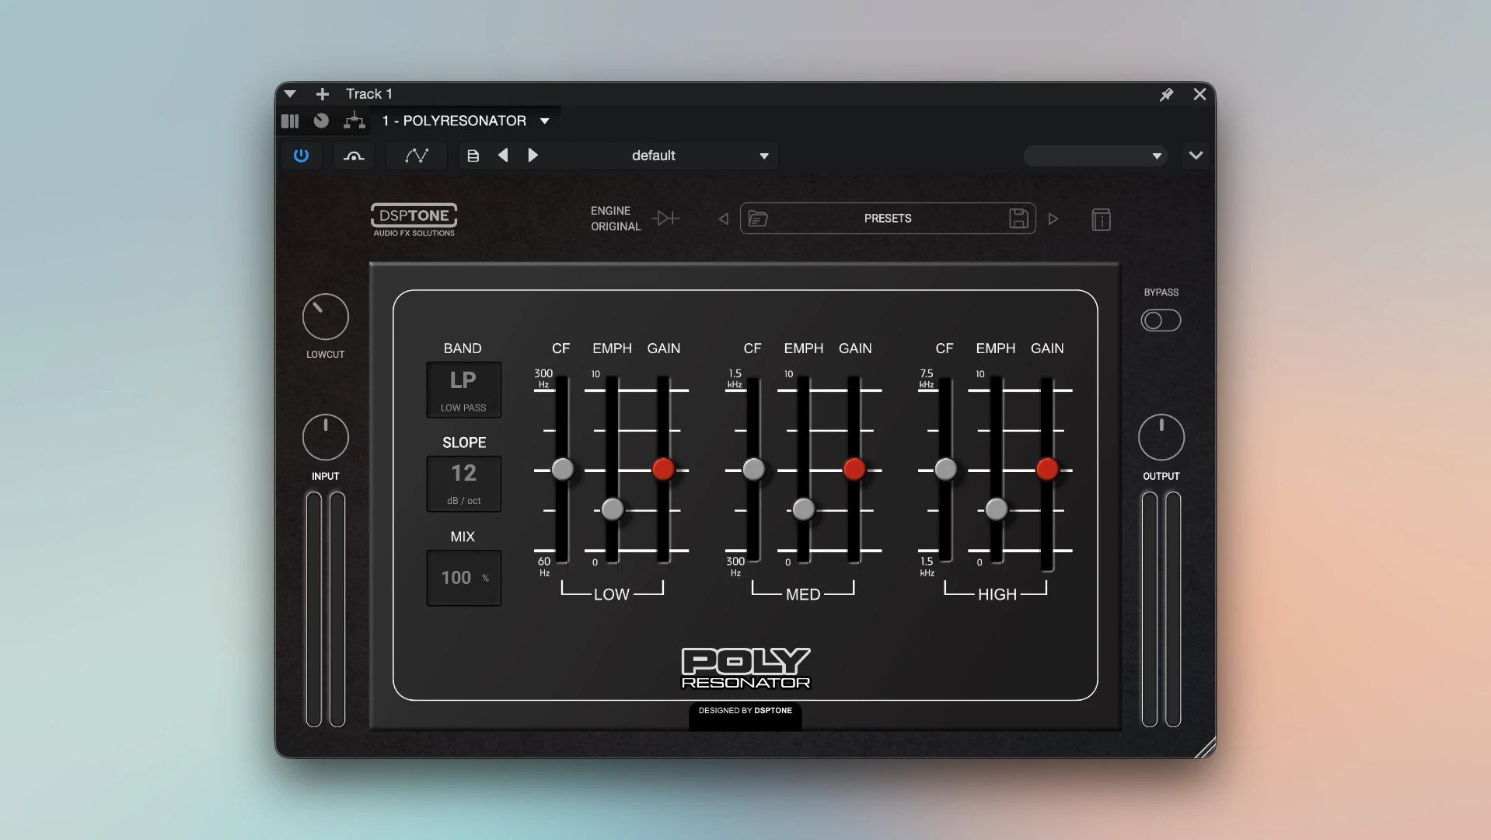
Task: Click the OUTPUT knob
Action: [1161, 437]
